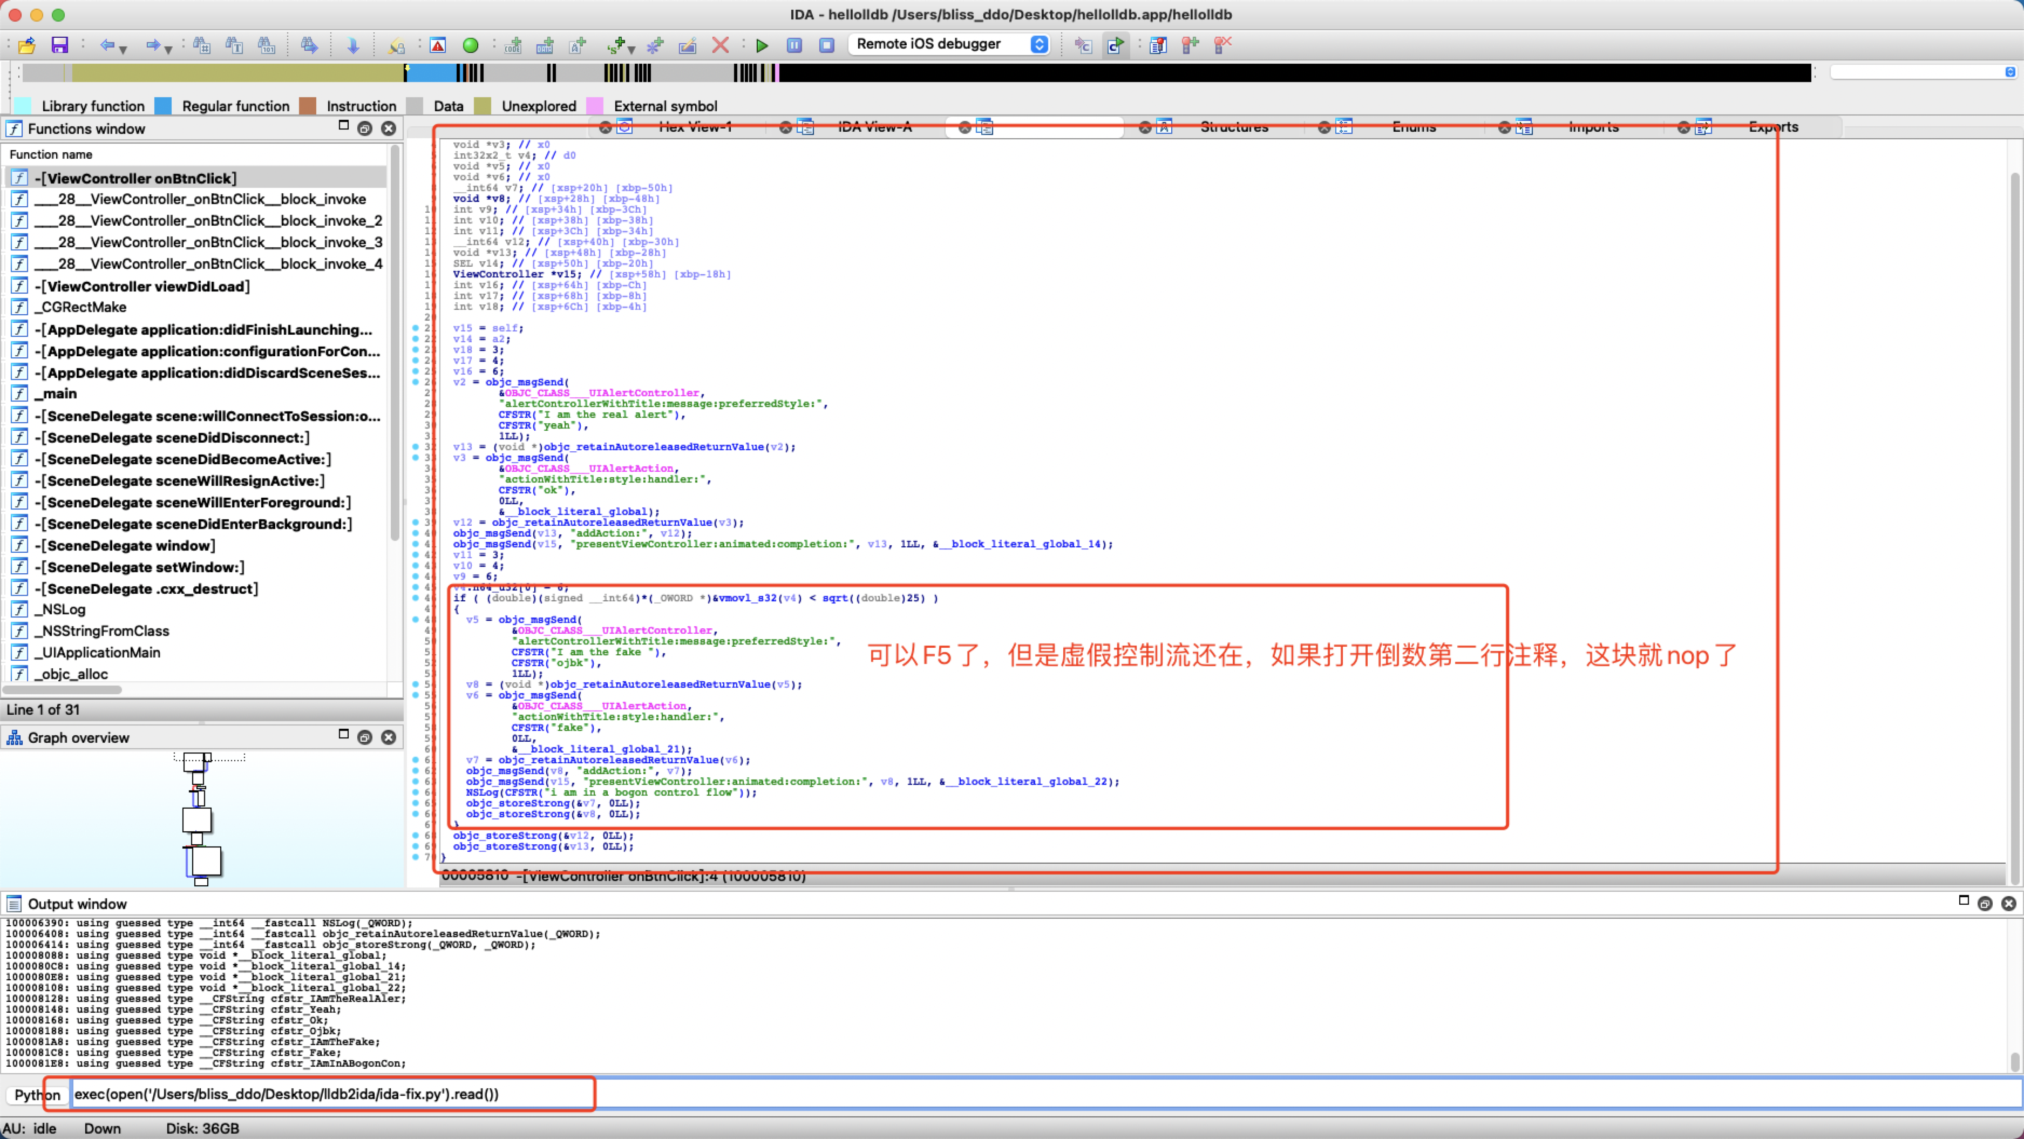Select -[ViewController viewDidLoad] in functions list
Screen dimensions: 2024x1139
141,286
